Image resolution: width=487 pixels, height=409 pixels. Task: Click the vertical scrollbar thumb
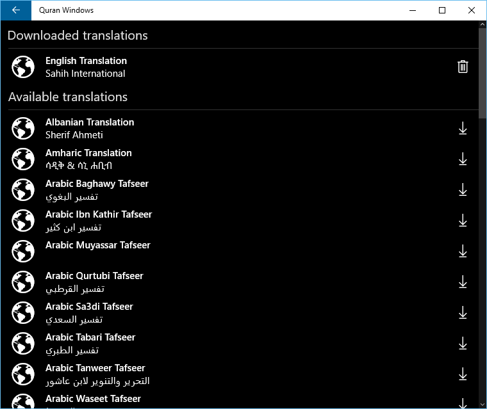pos(483,70)
